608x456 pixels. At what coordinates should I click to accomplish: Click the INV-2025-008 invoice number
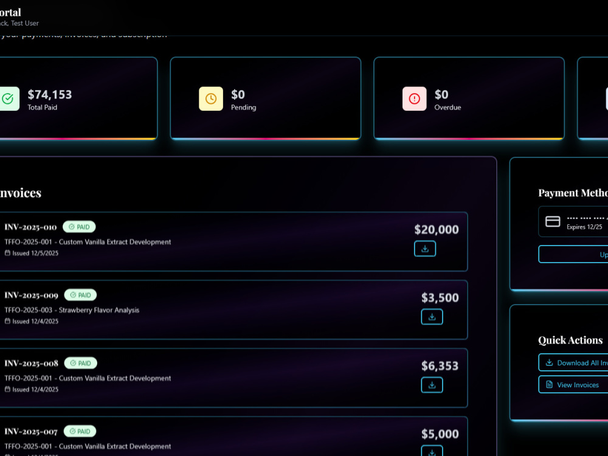(32, 364)
